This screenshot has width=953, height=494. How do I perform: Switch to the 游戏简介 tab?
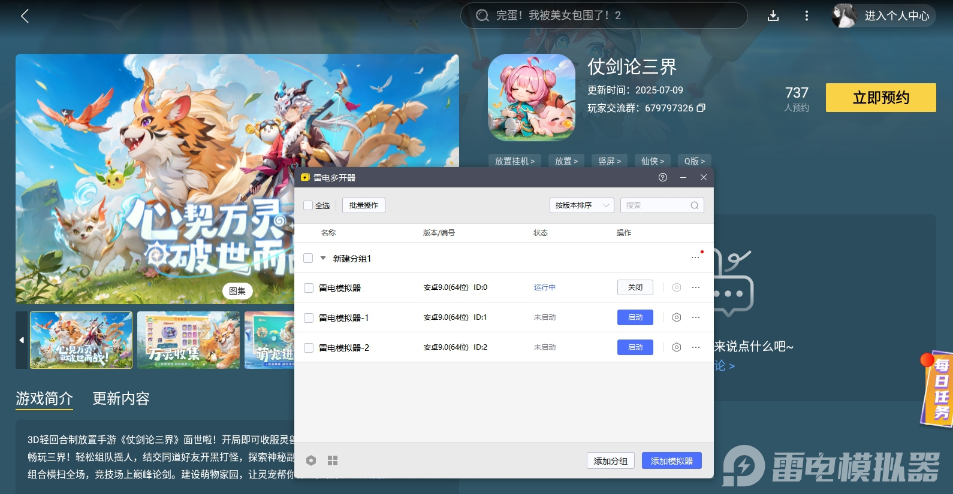44,399
